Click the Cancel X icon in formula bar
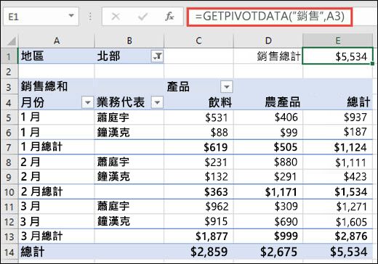This screenshot has width=378, height=264. tap(116, 17)
